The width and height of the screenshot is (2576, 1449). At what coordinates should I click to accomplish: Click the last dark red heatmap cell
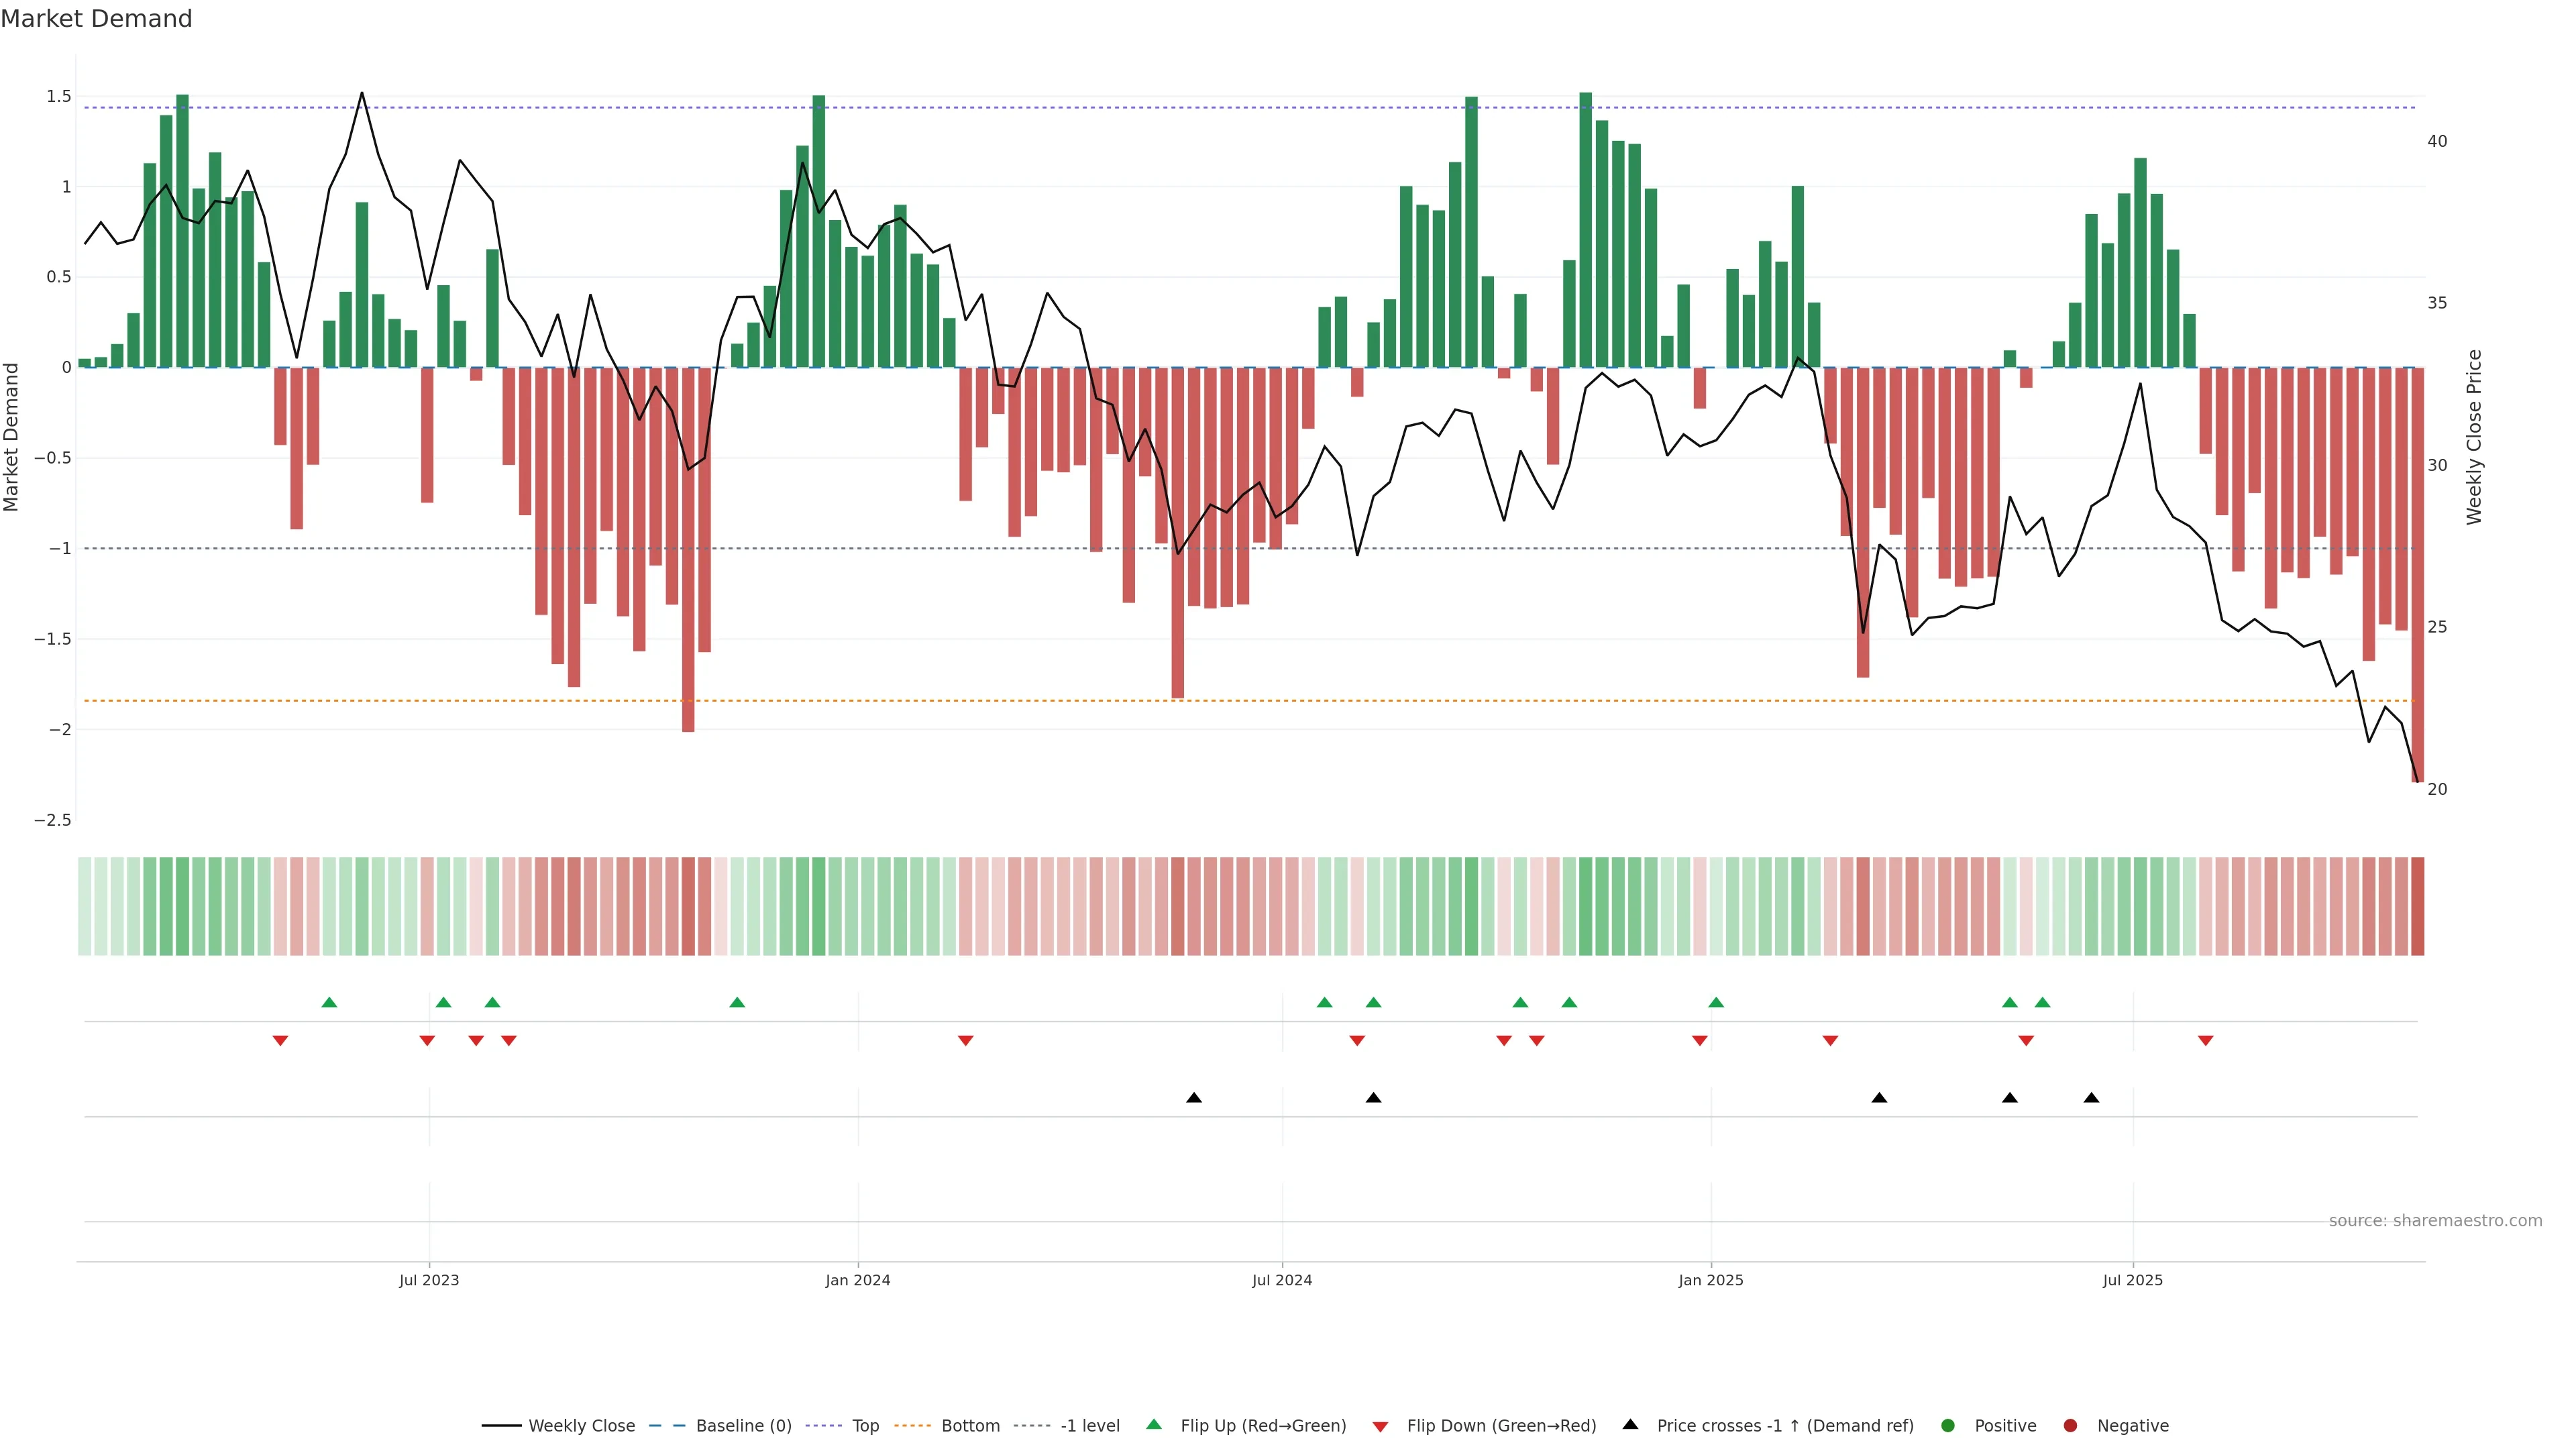point(2417,906)
